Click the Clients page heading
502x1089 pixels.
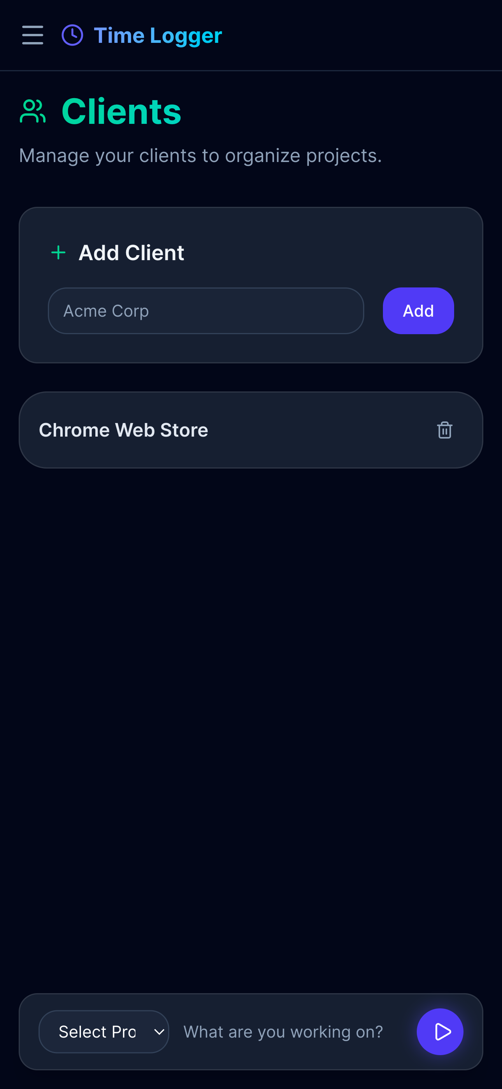pyautogui.click(x=121, y=111)
